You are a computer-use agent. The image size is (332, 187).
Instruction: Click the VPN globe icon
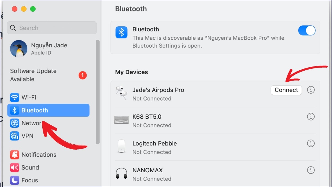15,136
